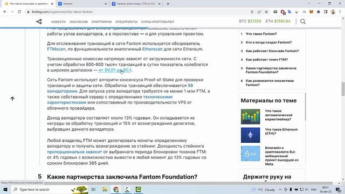Open the Крипториум menu item

[x=101, y=22]
